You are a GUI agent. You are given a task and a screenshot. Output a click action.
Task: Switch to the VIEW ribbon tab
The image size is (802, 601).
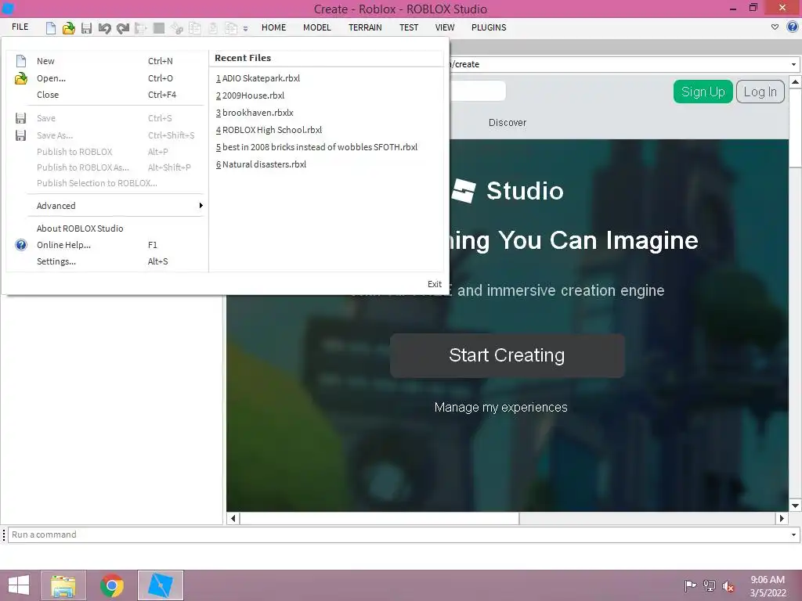tap(445, 27)
